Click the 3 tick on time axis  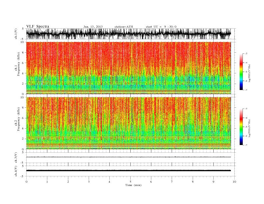click(x=89, y=182)
